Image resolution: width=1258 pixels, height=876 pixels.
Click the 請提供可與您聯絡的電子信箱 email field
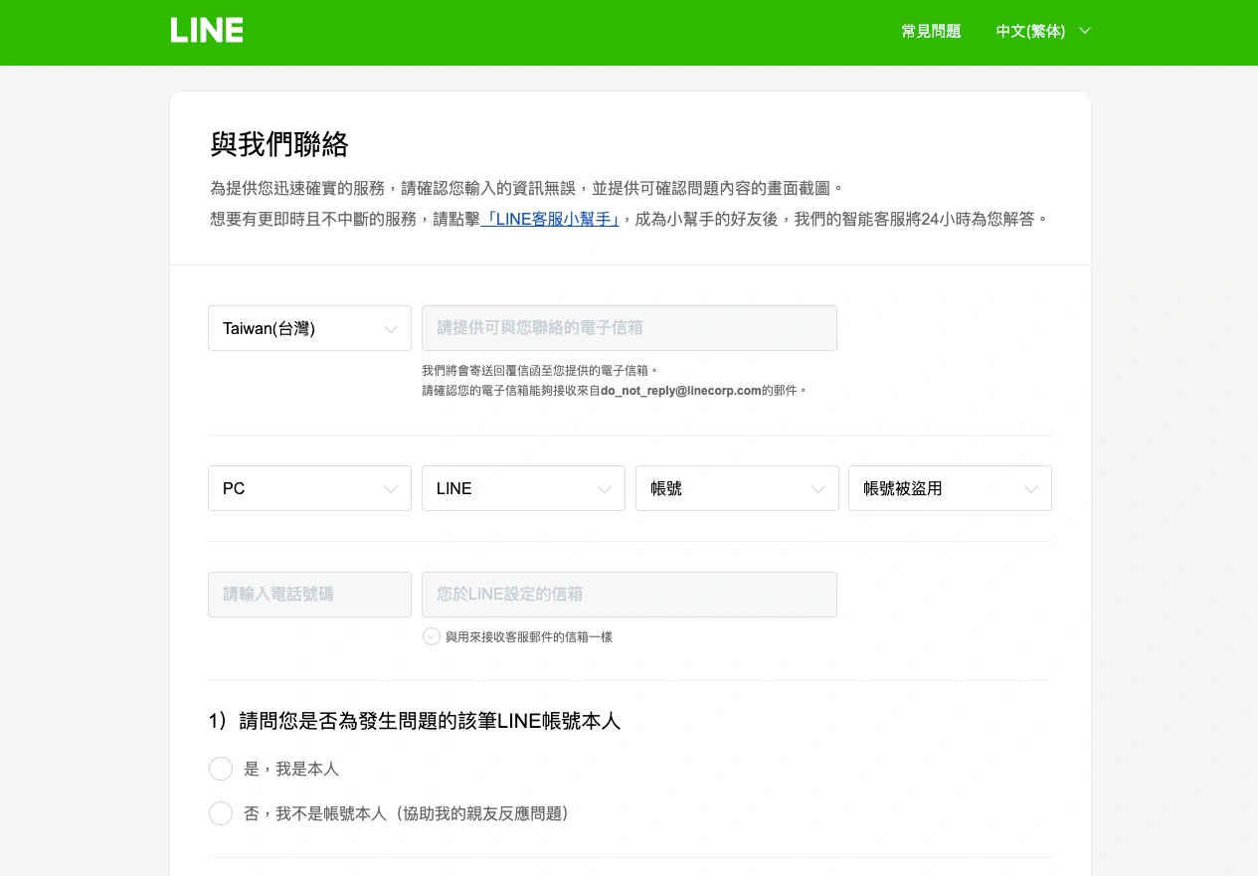coord(629,328)
